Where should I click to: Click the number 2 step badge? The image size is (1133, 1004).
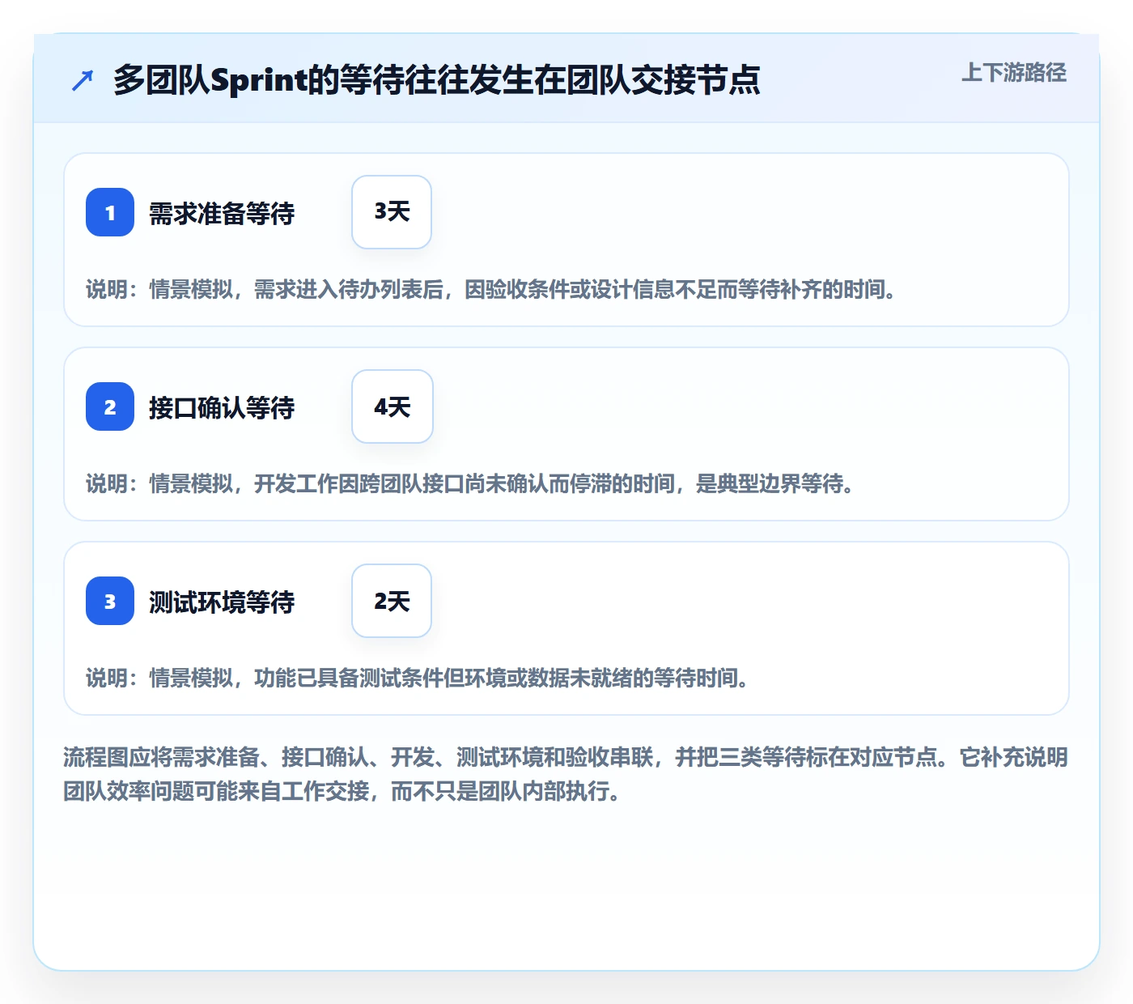[x=110, y=406]
